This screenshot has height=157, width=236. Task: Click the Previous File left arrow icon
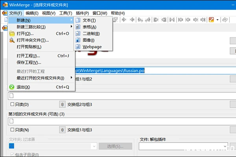point(188,20)
